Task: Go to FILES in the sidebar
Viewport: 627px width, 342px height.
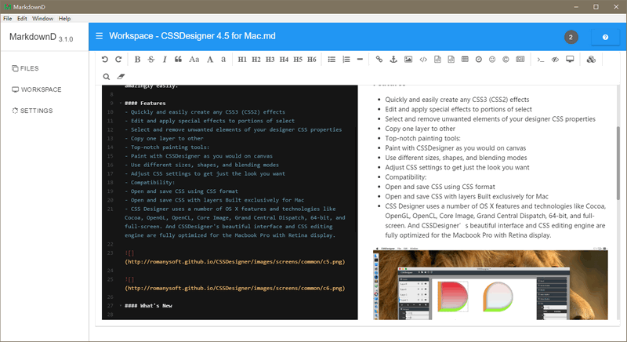Action: tap(25, 68)
